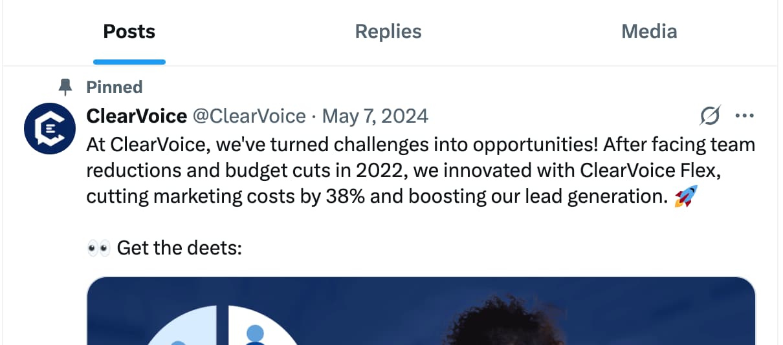Viewport: 783px width, 345px height.
Task: Expand the three-dot More options menu
Action: [x=745, y=116]
